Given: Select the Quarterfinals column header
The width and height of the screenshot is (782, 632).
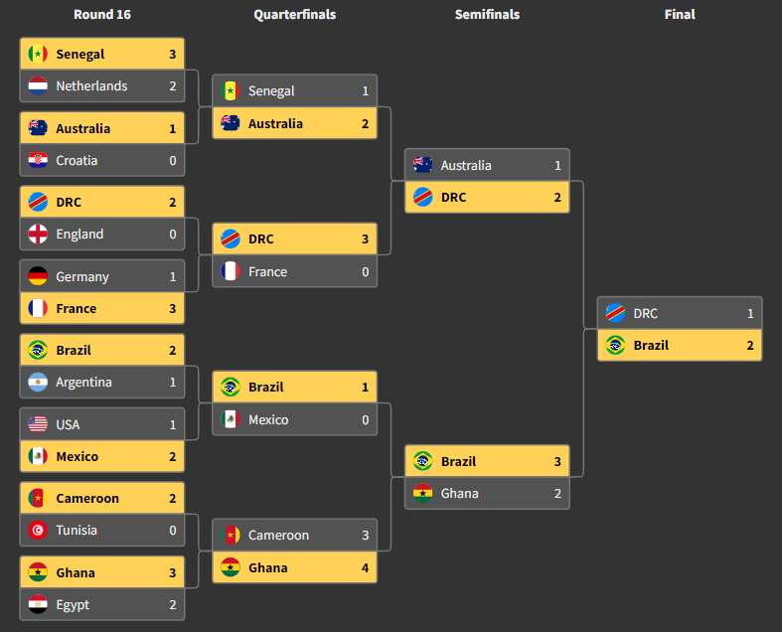Looking at the screenshot, I should 294,15.
